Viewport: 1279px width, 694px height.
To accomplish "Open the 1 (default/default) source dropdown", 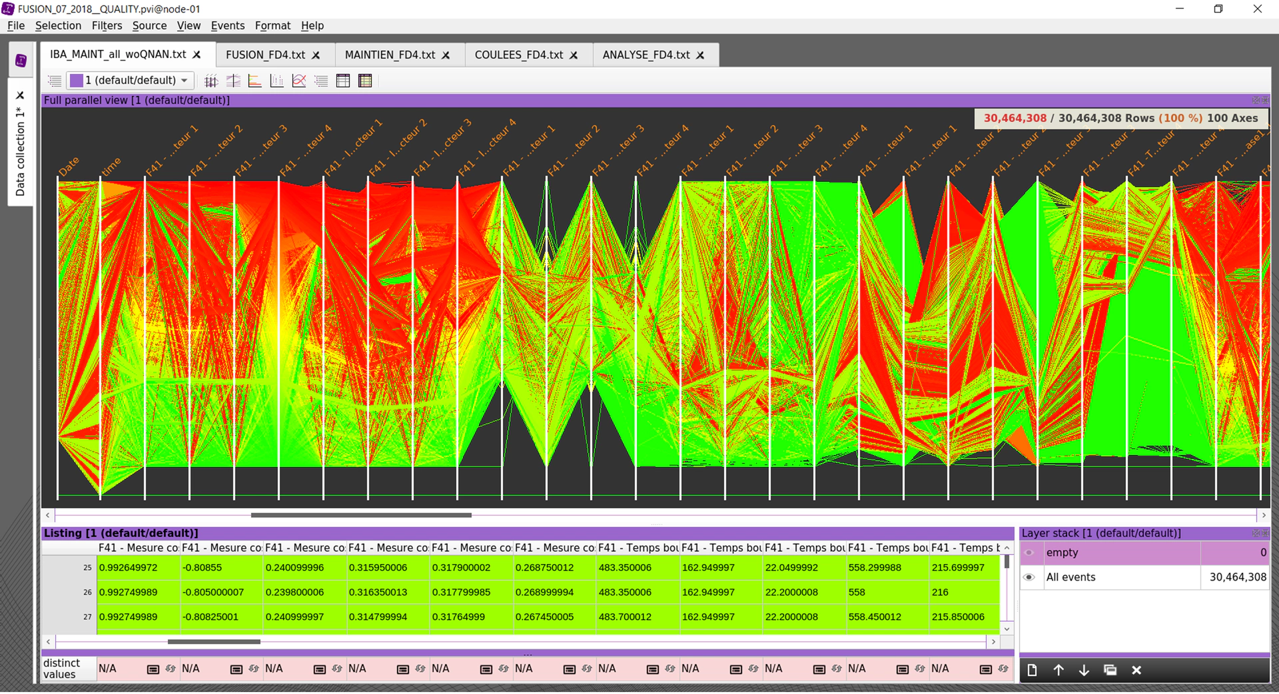I will coord(131,81).
